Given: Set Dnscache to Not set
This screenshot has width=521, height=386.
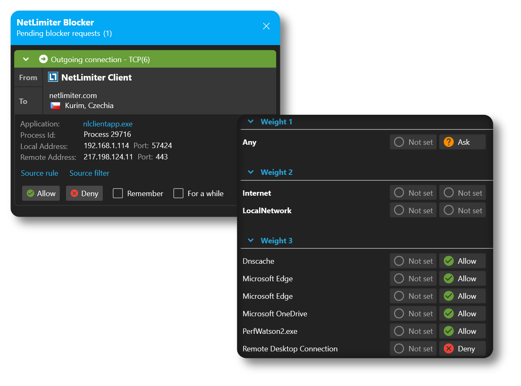Looking at the screenshot, I should [413, 261].
